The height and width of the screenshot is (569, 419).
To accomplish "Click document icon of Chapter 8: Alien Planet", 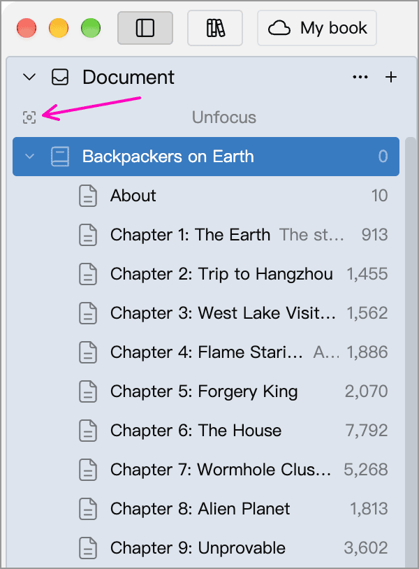I will 88,509.
